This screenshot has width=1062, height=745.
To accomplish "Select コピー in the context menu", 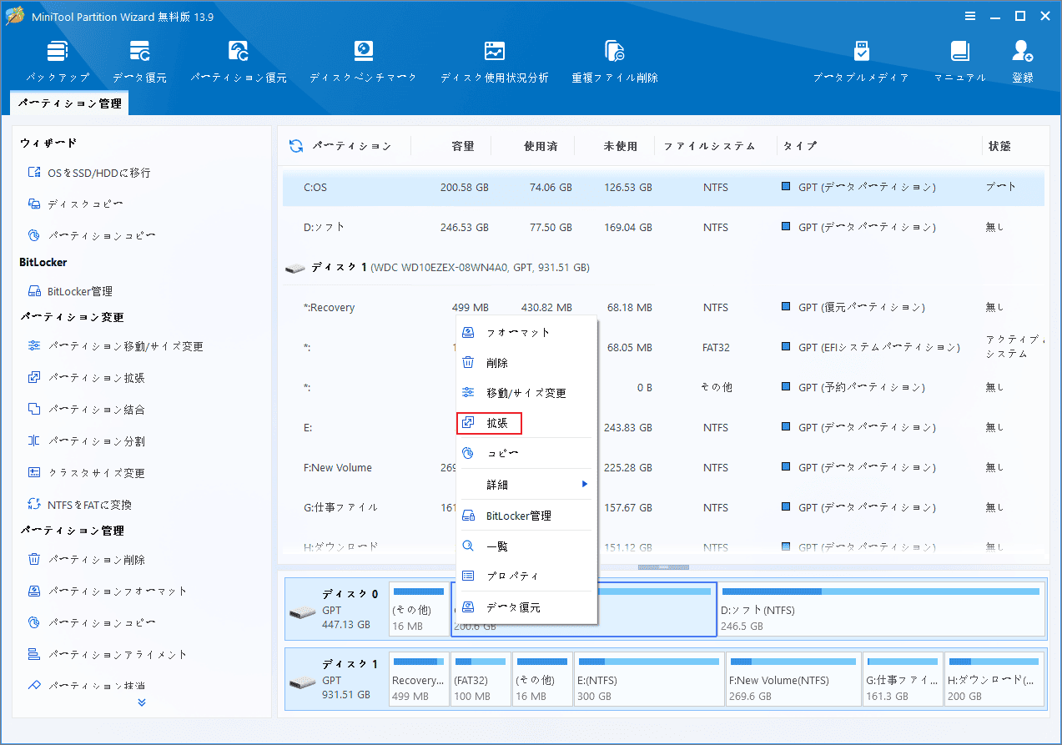I will point(526,454).
